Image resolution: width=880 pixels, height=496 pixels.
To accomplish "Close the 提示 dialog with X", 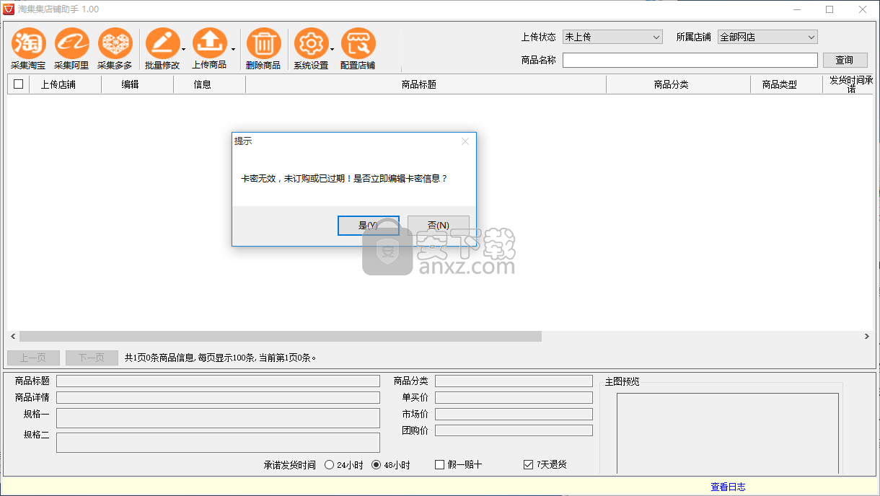I will [x=465, y=141].
